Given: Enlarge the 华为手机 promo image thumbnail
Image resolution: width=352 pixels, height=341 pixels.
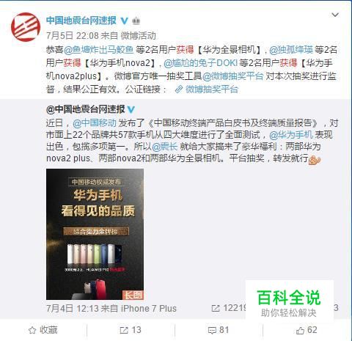Looking at the screenshot, I should pyautogui.click(x=95, y=234).
